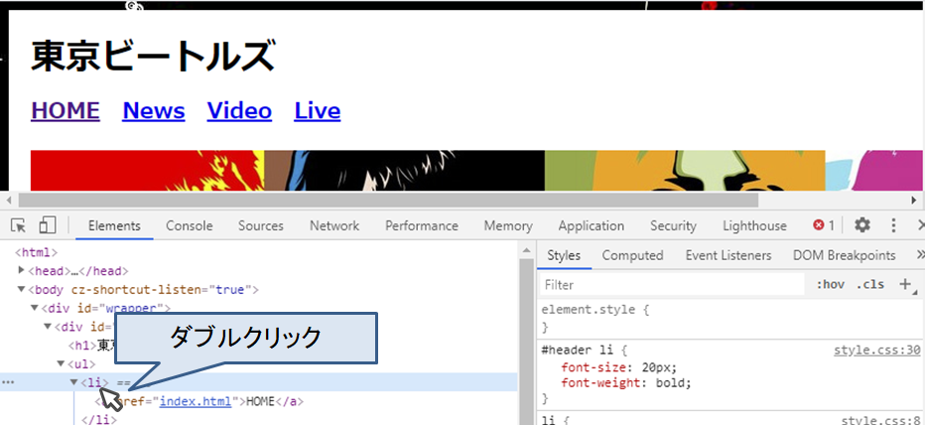Open the Application tab

coord(592,225)
